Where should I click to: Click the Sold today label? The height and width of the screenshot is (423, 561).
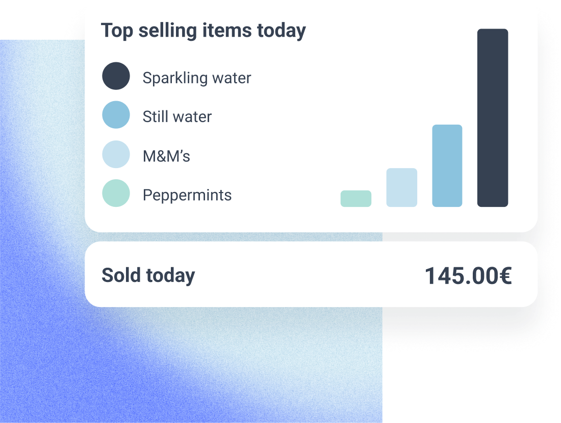148,275
